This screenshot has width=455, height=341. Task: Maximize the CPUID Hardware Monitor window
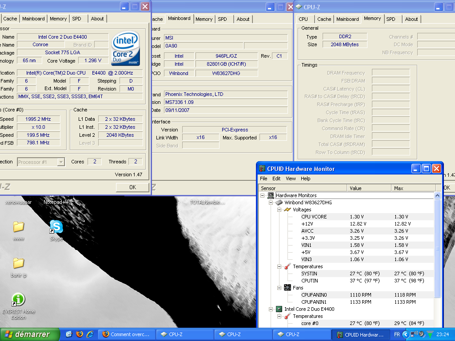(x=426, y=168)
